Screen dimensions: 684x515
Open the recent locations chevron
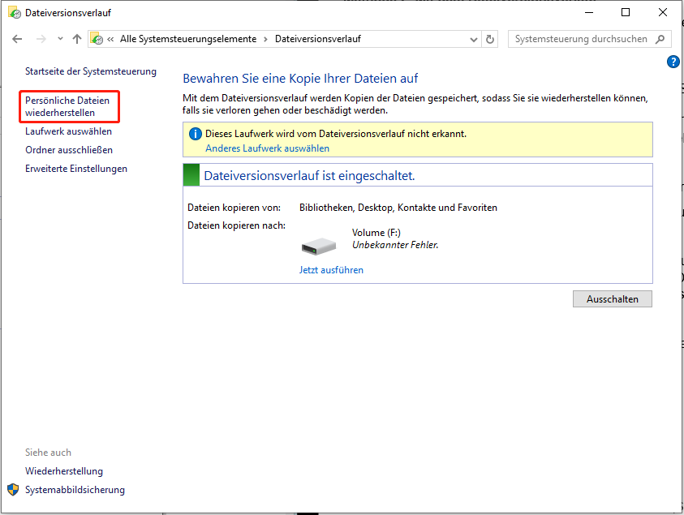(60, 39)
